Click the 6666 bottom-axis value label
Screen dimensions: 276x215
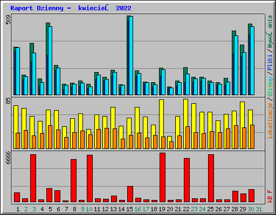8,157
